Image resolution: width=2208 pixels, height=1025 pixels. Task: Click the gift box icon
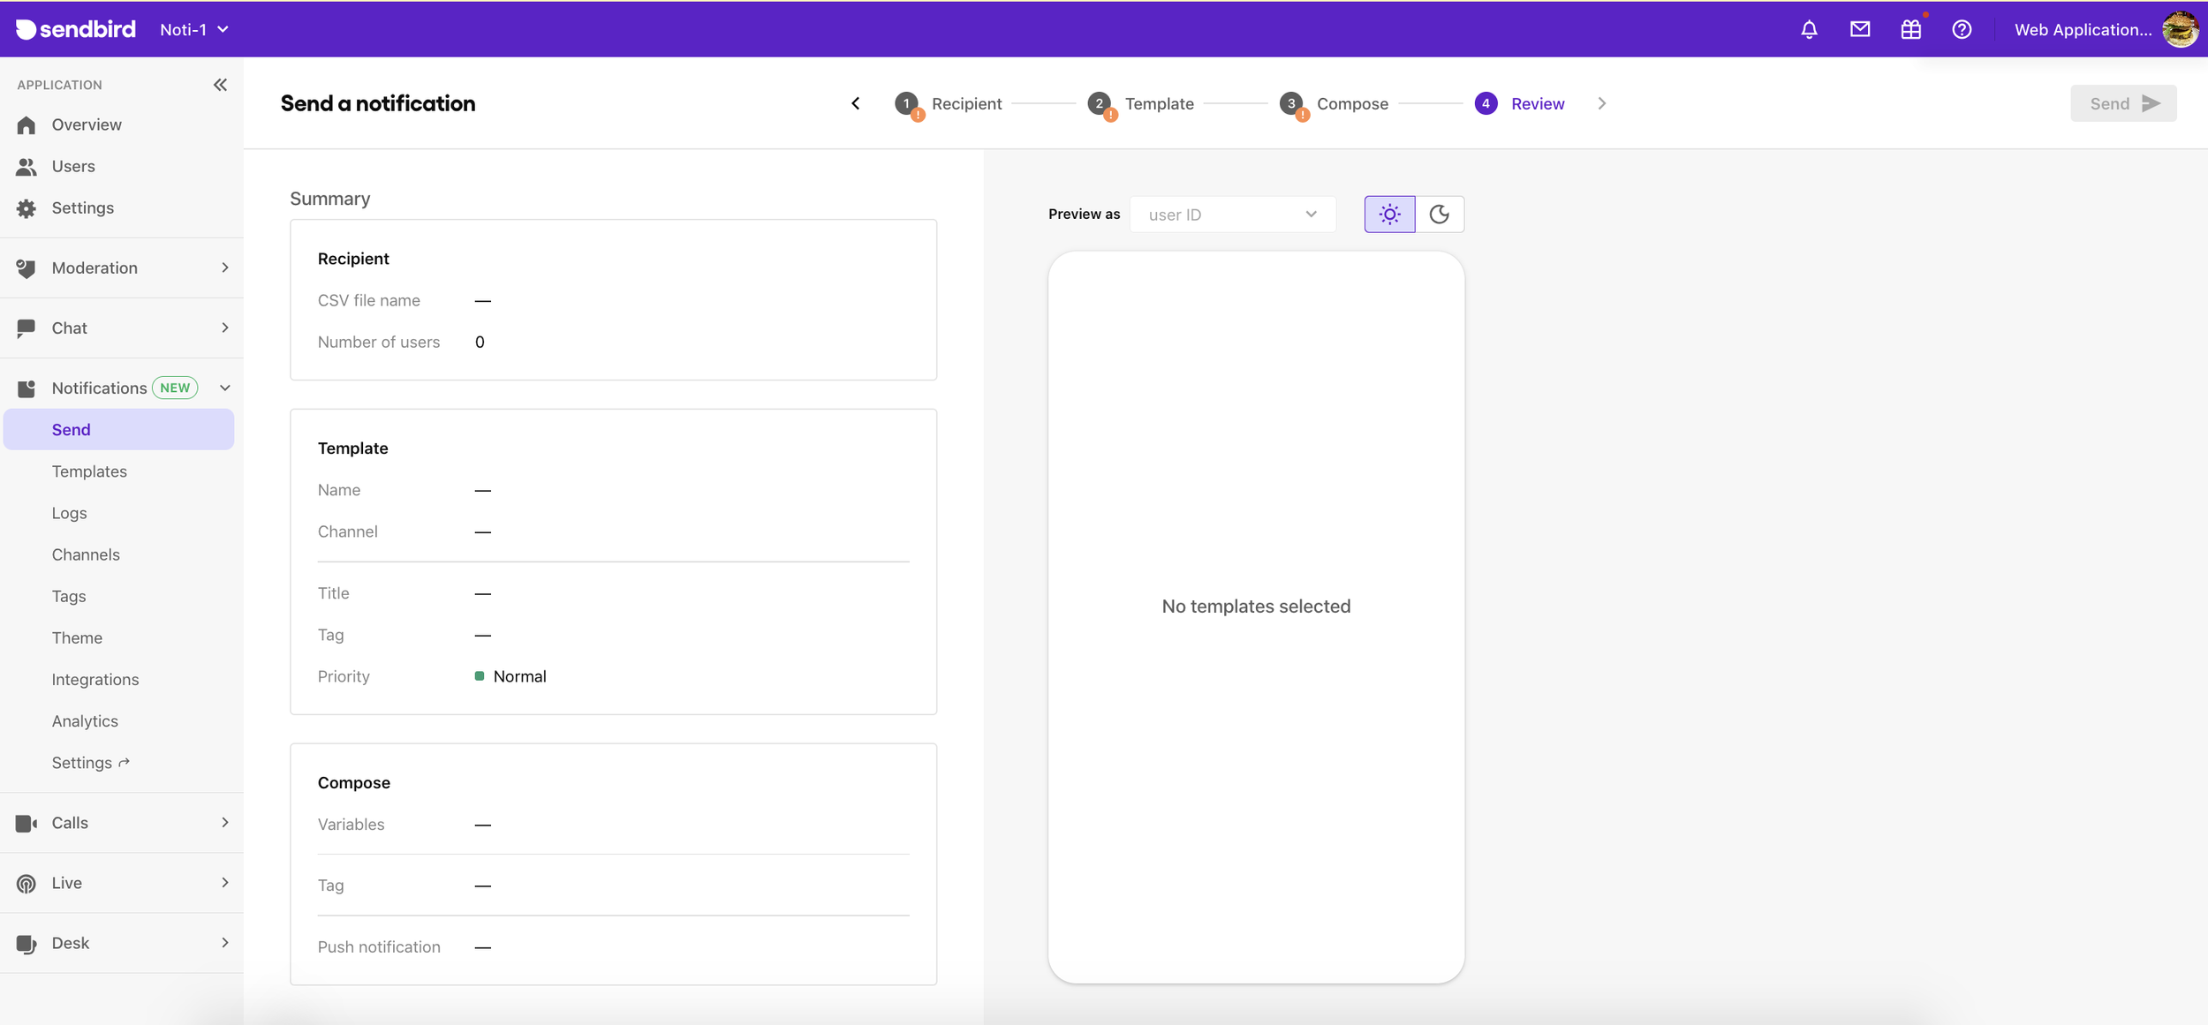pyautogui.click(x=1910, y=29)
